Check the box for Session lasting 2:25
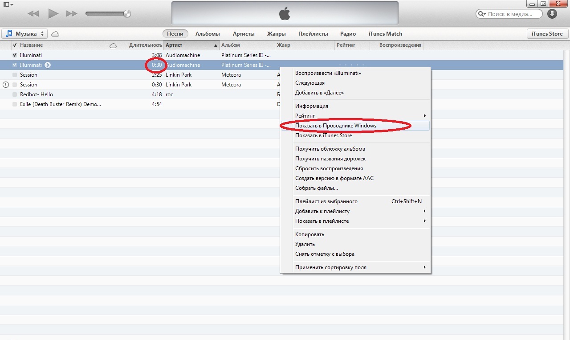The width and height of the screenshot is (570, 340). click(x=15, y=75)
